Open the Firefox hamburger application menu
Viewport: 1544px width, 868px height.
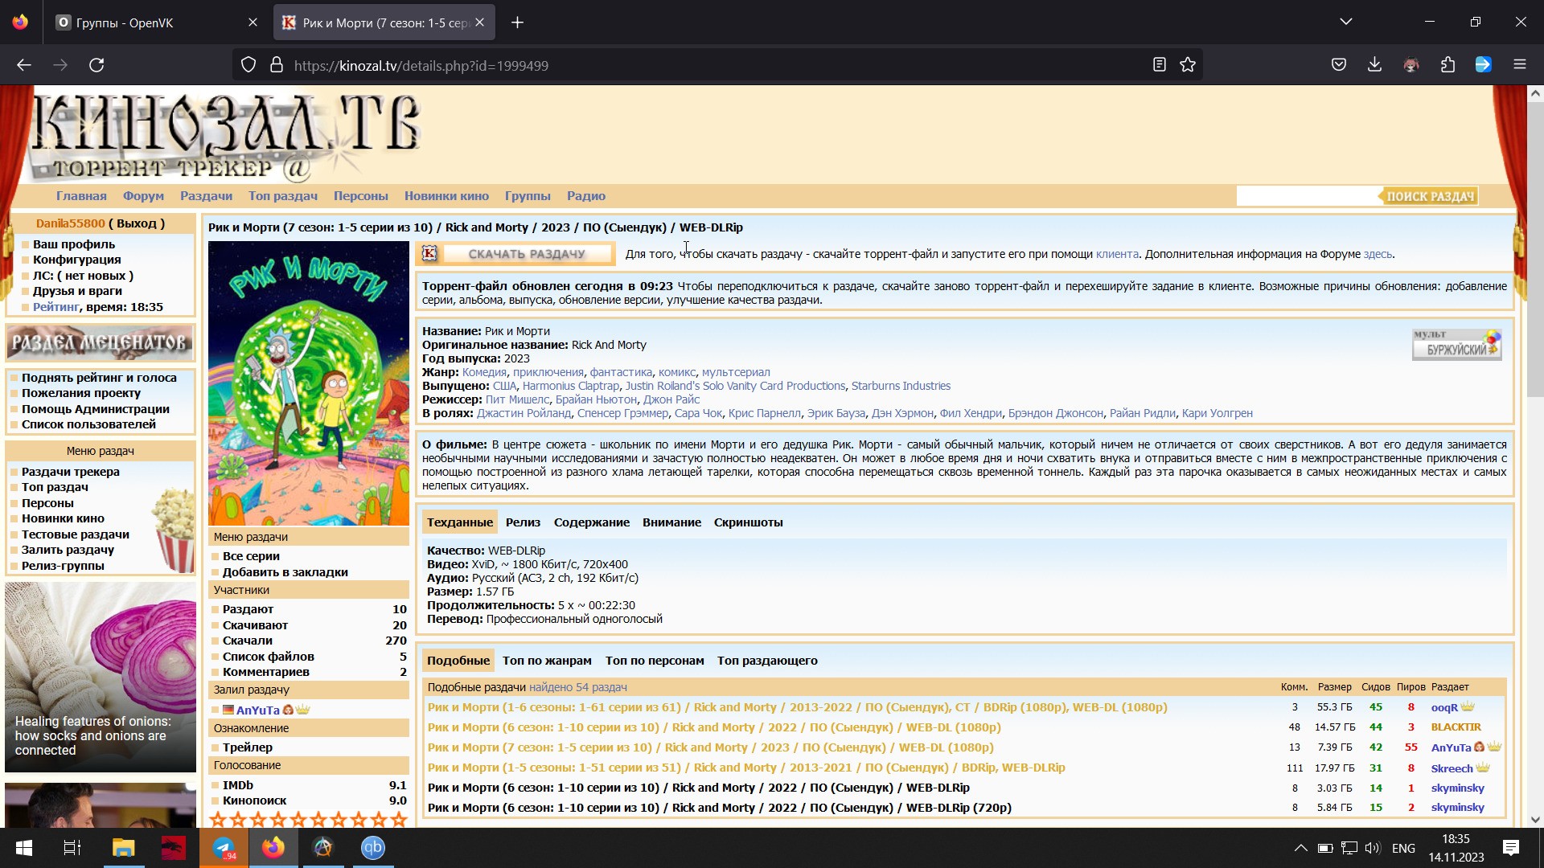(1519, 65)
